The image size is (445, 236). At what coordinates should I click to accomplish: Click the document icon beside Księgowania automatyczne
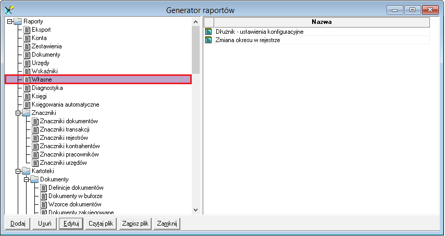27,104
